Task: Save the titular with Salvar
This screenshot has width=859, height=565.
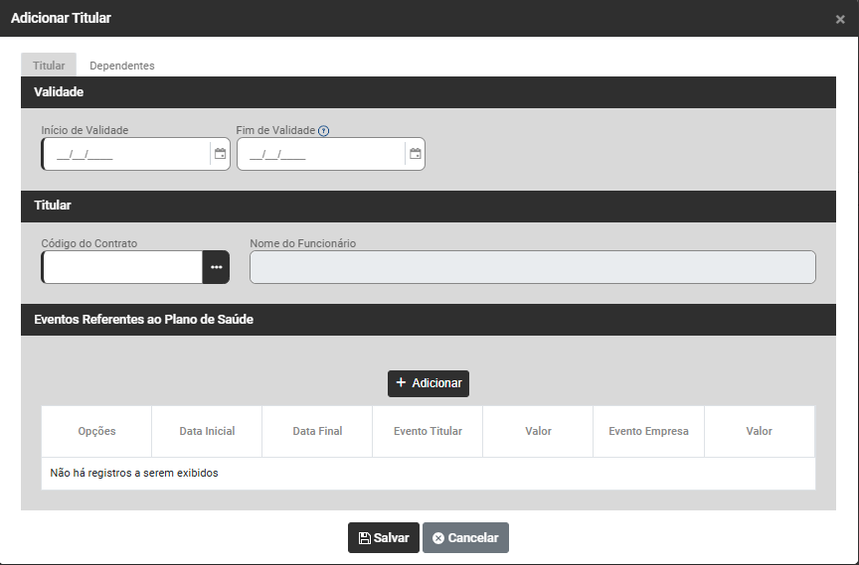Action: [384, 537]
